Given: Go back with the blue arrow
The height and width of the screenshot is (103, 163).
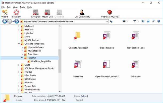Looking at the screenshot, I should click(x=5, y=21).
